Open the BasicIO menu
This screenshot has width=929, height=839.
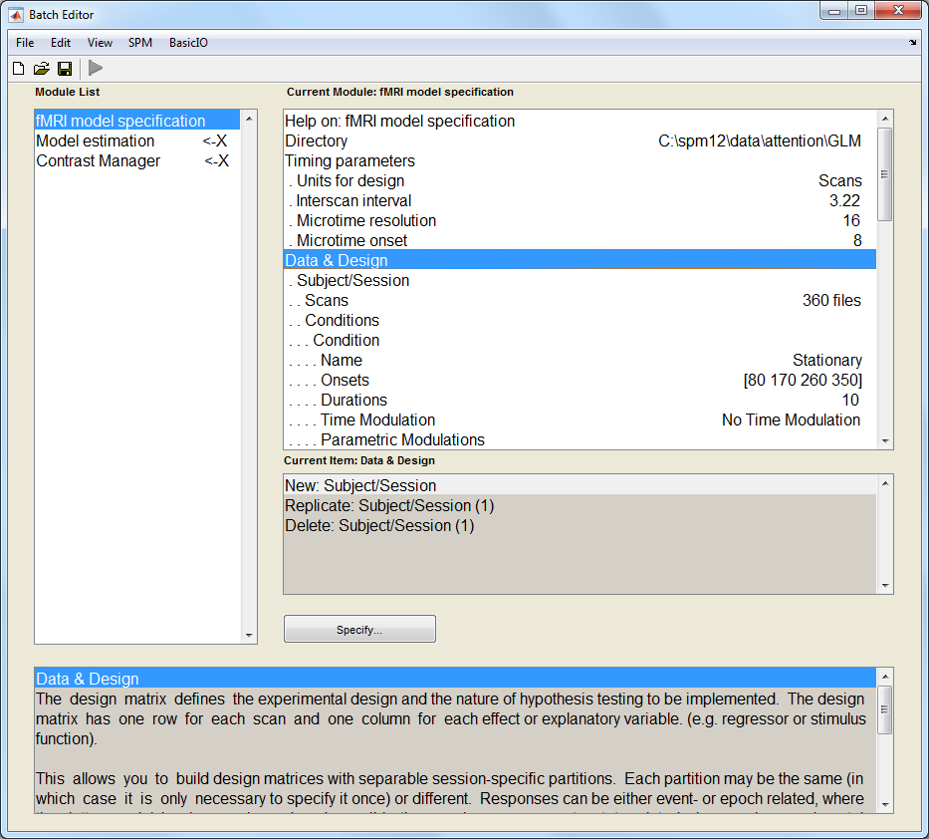[188, 43]
